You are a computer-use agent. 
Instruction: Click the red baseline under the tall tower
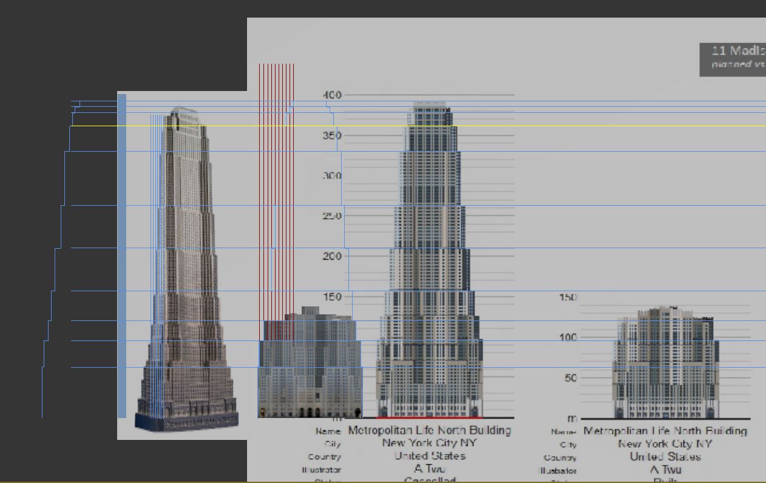pos(429,417)
